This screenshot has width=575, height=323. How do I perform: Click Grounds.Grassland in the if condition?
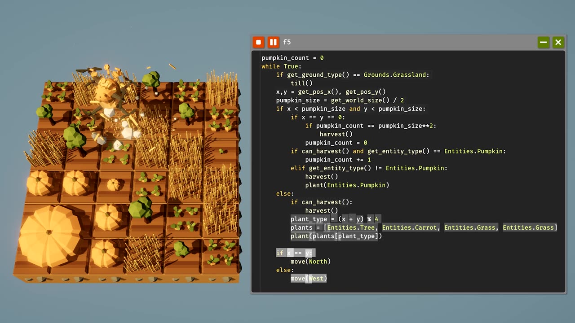click(x=396, y=75)
